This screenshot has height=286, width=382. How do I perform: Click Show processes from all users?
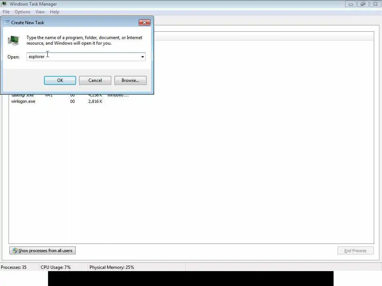coord(43,251)
